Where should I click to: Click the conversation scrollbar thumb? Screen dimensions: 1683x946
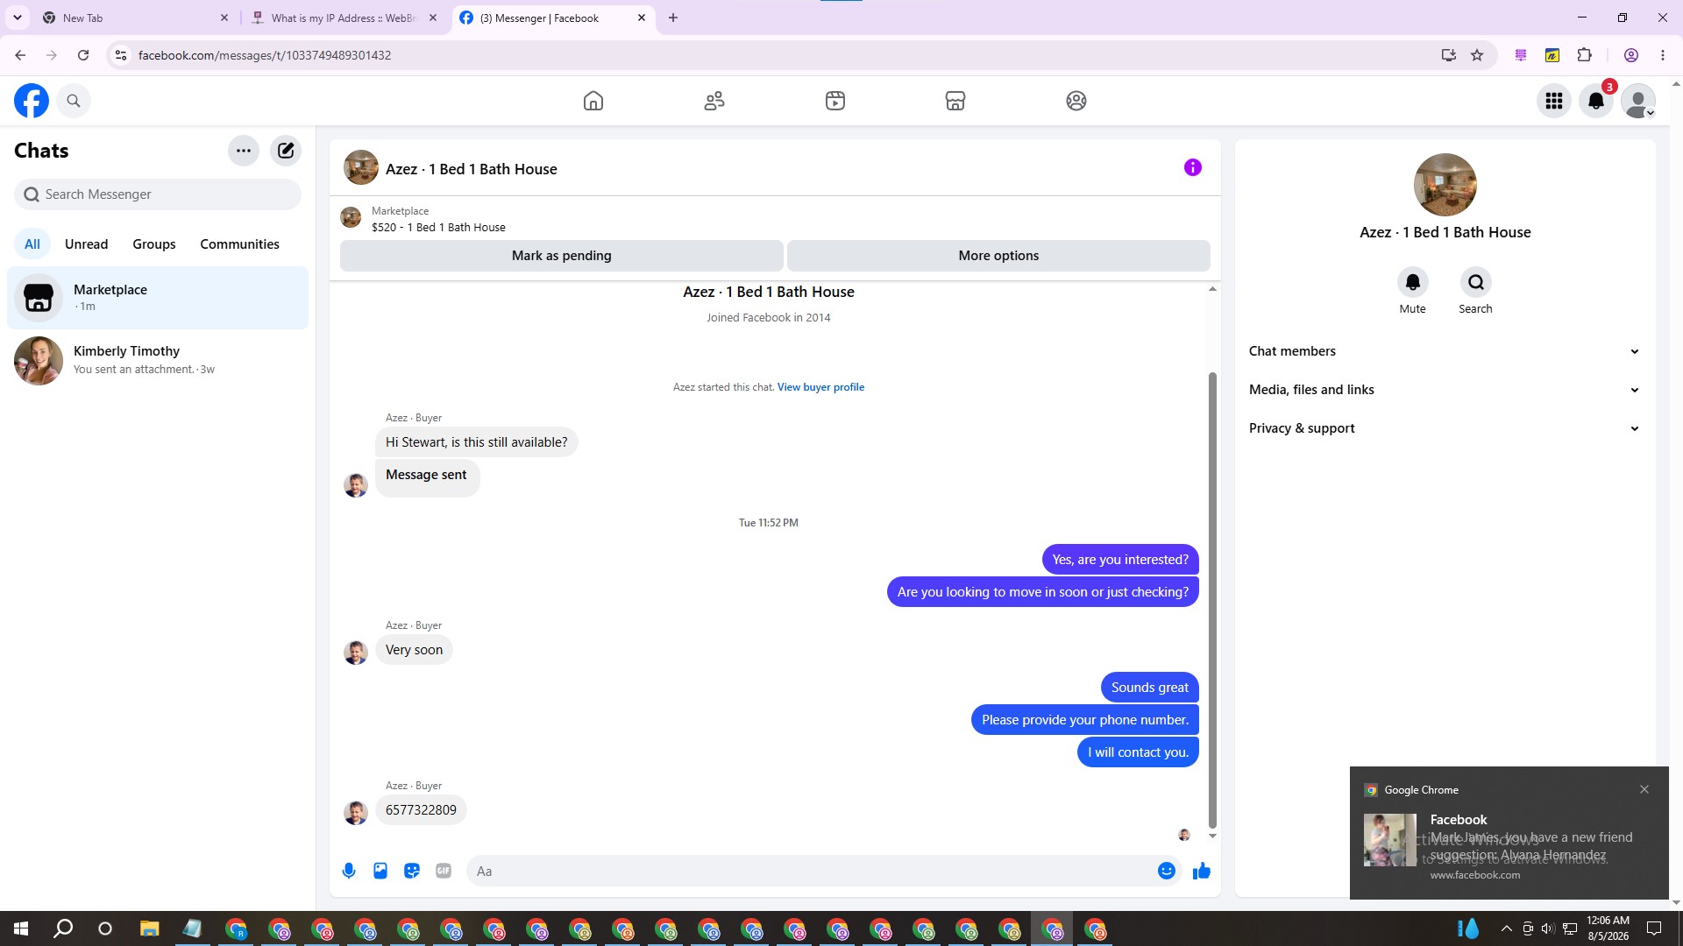(x=1213, y=600)
